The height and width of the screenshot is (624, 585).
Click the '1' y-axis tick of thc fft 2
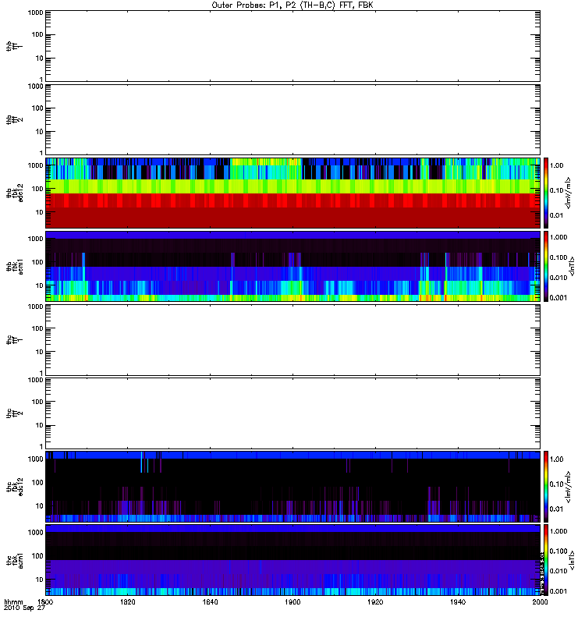pos(41,446)
